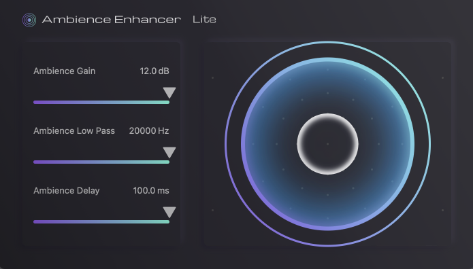473x269 pixels.
Task: Click the Ambience Gain gradient slider track
Action: (101, 103)
